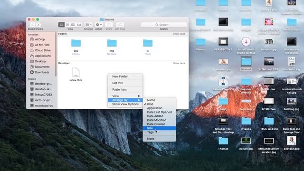The width and height of the screenshot is (304, 171).
Task: Switch Finder to list view
Action: pyautogui.click(x=67, y=25)
